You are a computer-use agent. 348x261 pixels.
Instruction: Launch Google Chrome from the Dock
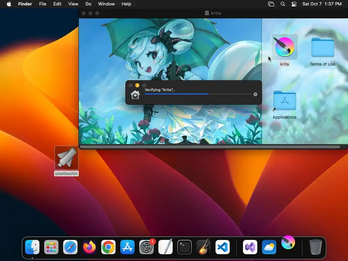[x=108, y=247]
